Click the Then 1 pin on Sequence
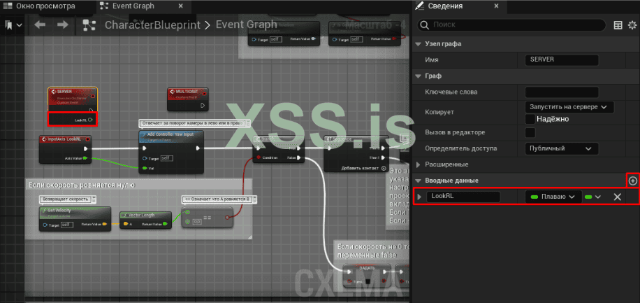This screenshot has width=640, height=303. [382, 157]
